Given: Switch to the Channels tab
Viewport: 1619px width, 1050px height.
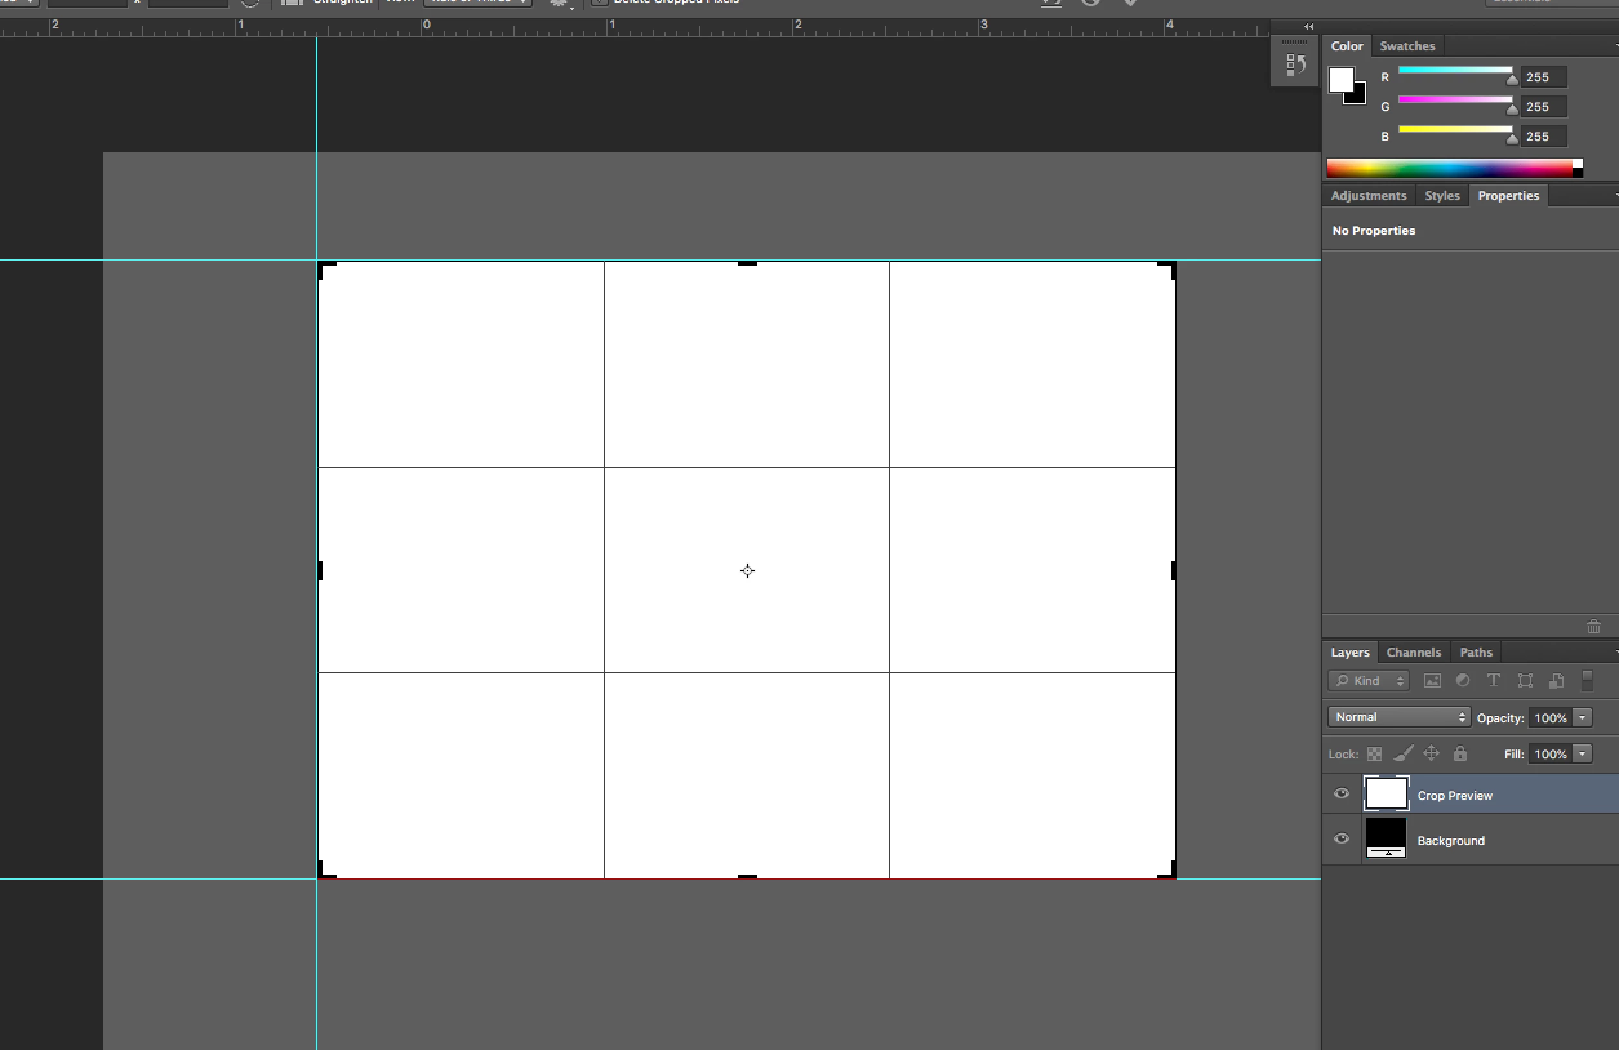Looking at the screenshot, I should [x=1414, y=652].
